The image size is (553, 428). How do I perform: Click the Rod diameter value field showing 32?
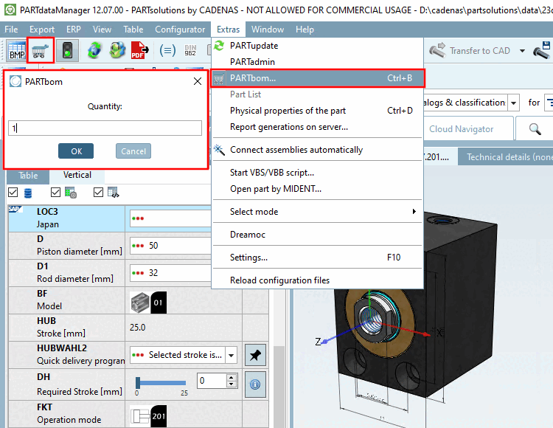[x=171, y=273]
